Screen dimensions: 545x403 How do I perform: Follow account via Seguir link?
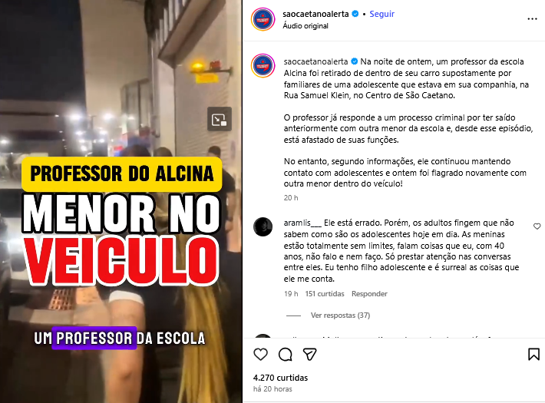click(381, 14)
